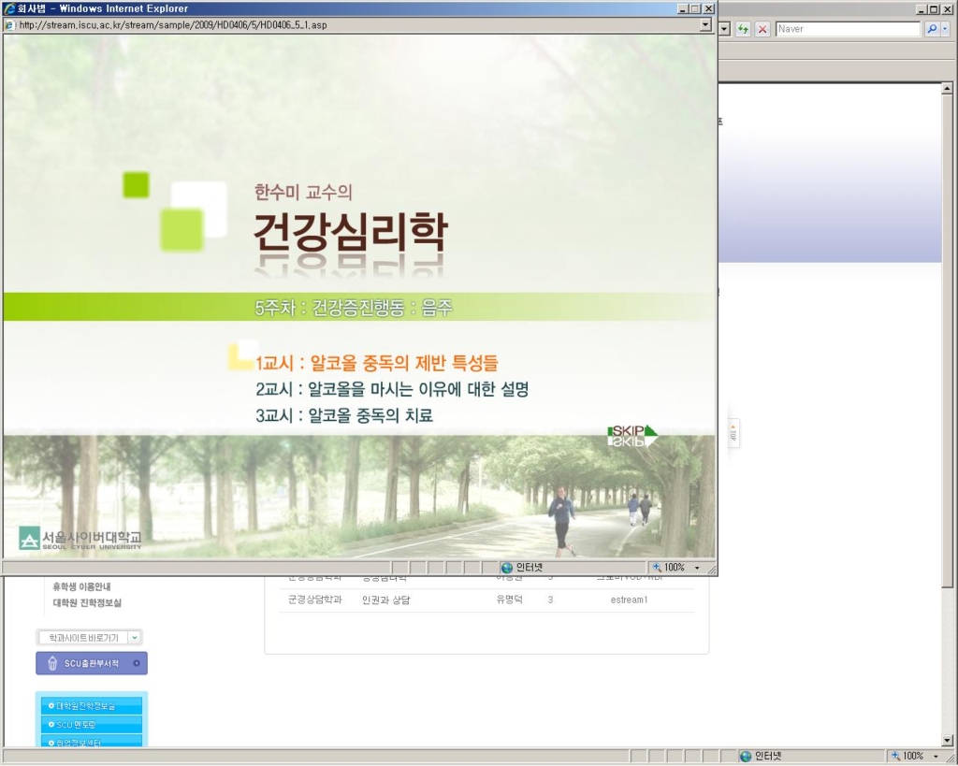Open search provider dropdown arrow

945,29
